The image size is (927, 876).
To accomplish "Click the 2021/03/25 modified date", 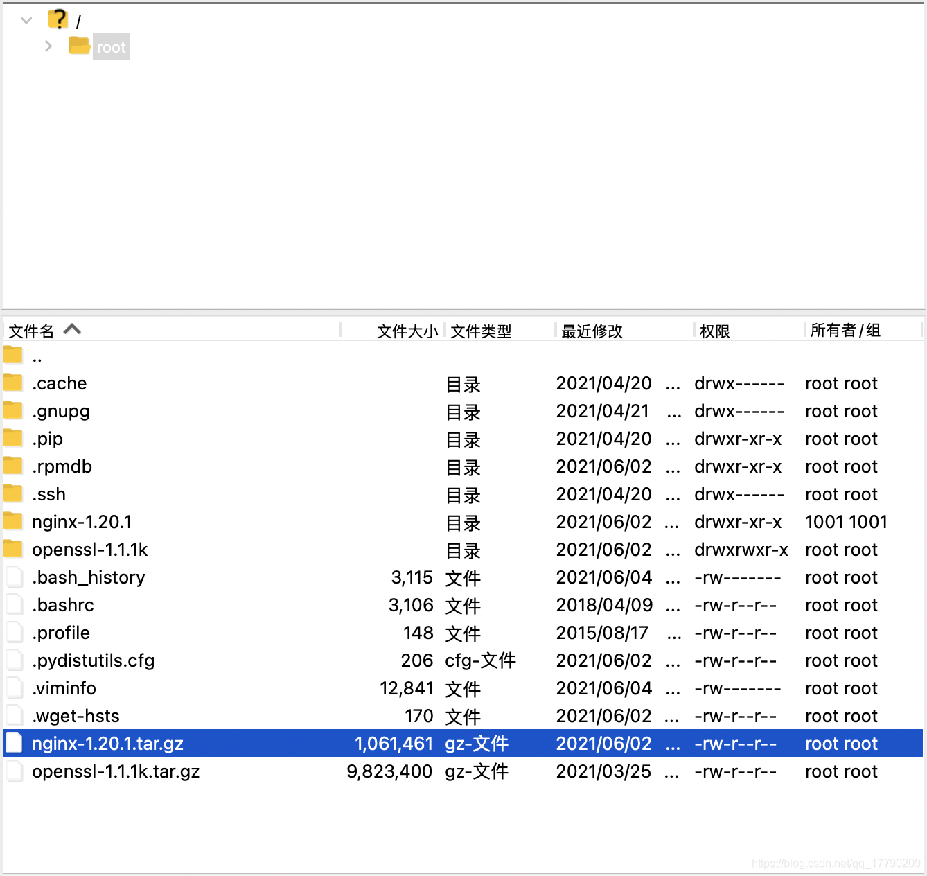I will click(x=603, y=771).
